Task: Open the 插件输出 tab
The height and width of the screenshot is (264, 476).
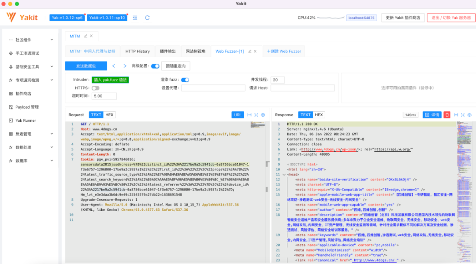Action: [x=167, y=51]
